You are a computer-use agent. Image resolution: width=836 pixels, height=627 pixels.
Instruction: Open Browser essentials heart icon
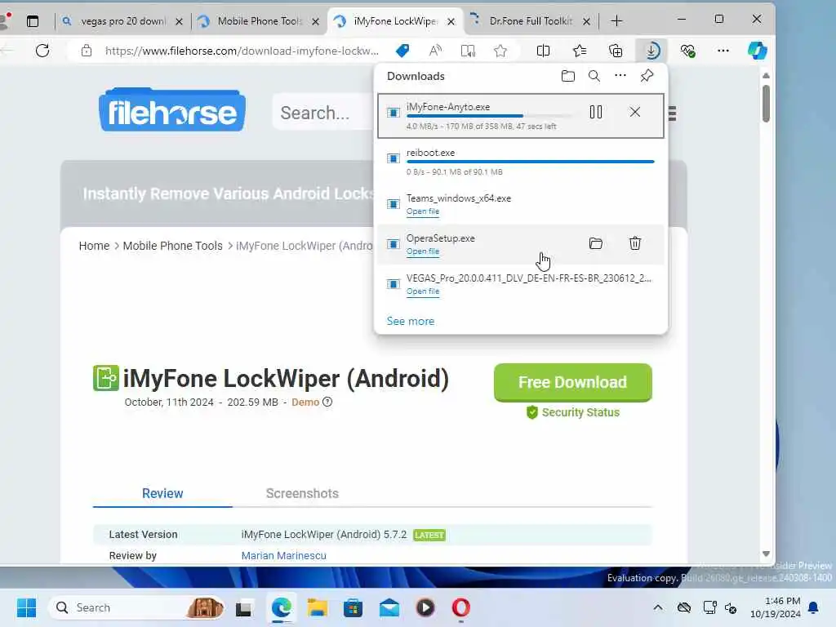tap(687, 51)
